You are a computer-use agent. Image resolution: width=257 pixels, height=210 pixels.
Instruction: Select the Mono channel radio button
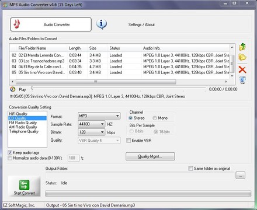pyautogui.click(x=155, y=118)
